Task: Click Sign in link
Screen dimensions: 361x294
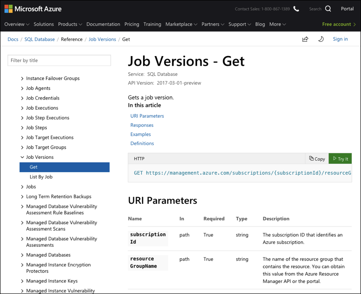Action: (x=340, y=39)
